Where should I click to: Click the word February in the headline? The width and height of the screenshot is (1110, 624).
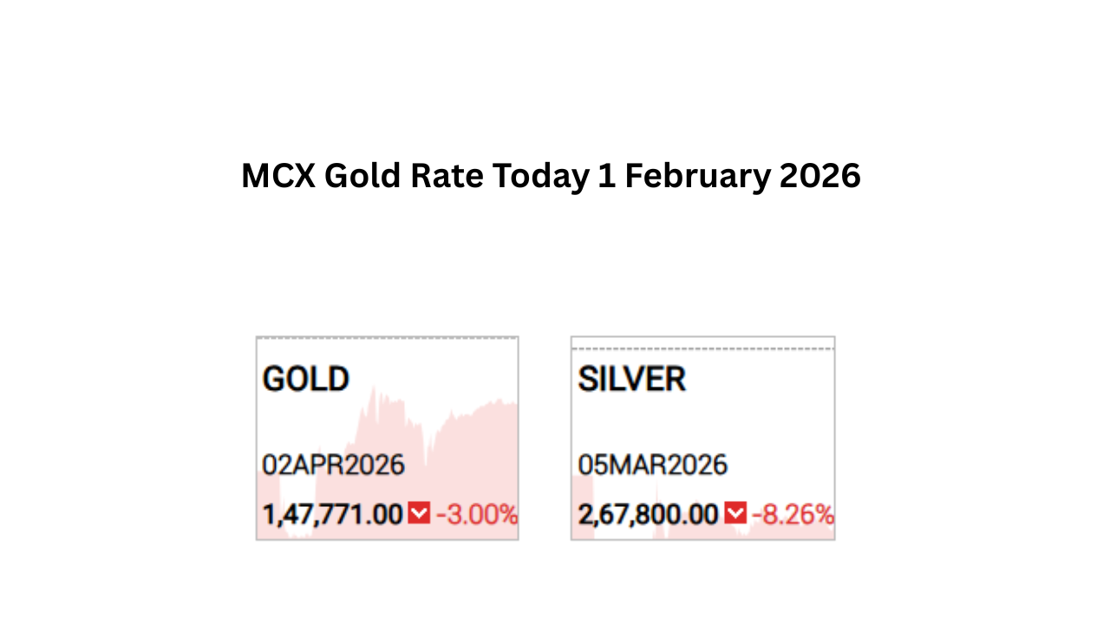click(696, 176)
